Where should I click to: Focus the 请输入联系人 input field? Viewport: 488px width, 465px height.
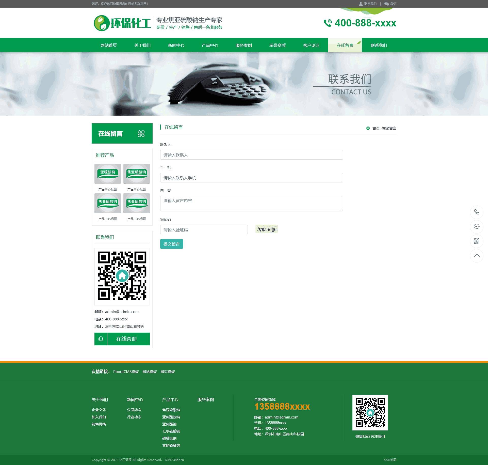[x=251, y=155]
